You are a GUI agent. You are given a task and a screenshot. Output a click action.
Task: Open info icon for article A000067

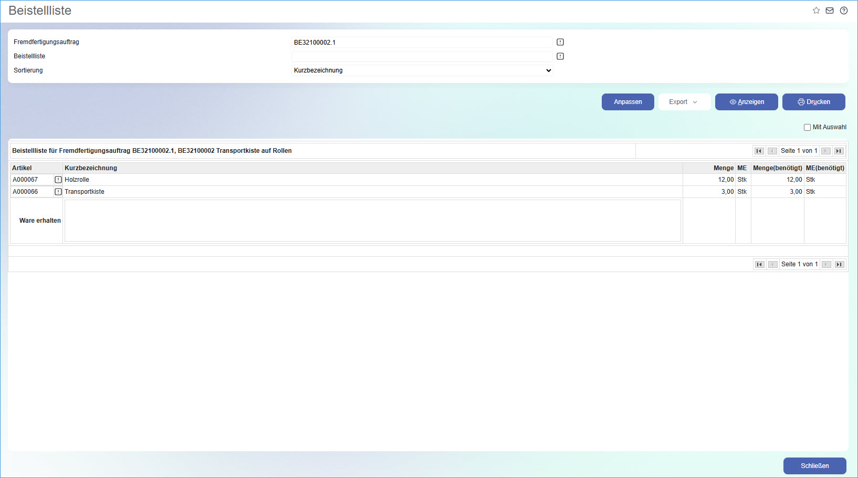pyautogui.click(x=58, y=180)
